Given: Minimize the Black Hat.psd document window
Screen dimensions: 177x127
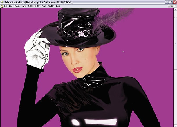Looking at the screenshot, I should coord(169,6).
